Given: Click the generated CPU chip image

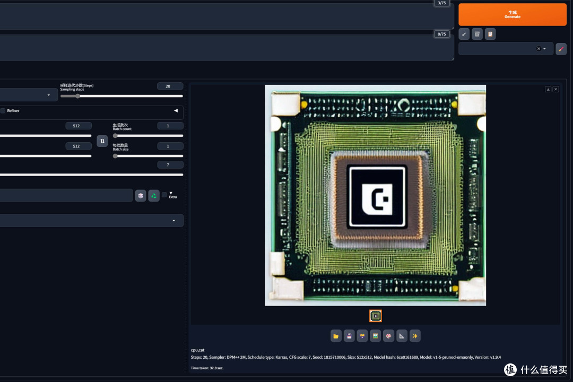Looking at the screenshot, I should [375, 195].
